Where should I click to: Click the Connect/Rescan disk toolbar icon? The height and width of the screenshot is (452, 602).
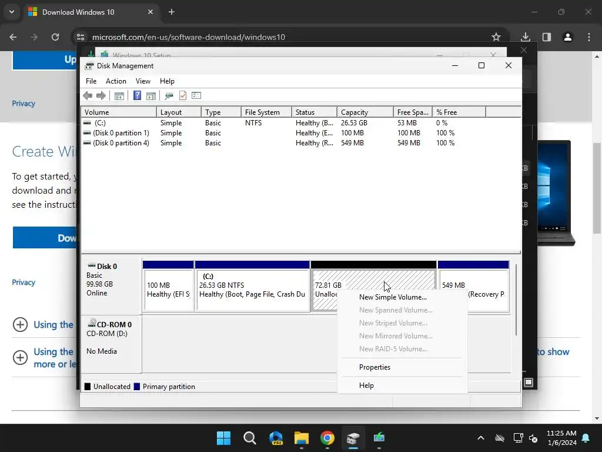tap(169, 96)
